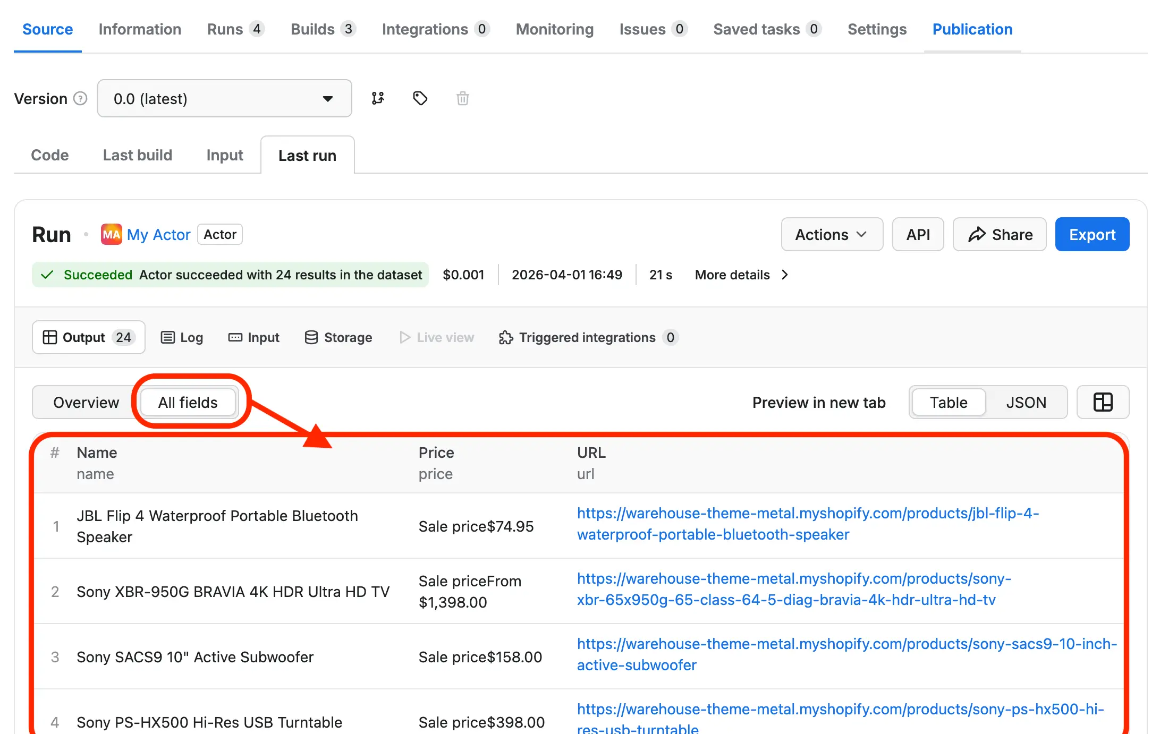Open the run Input tab with keyboard icon
The width and height of the screenshot is (1160, 734).
tap(254, 337)
